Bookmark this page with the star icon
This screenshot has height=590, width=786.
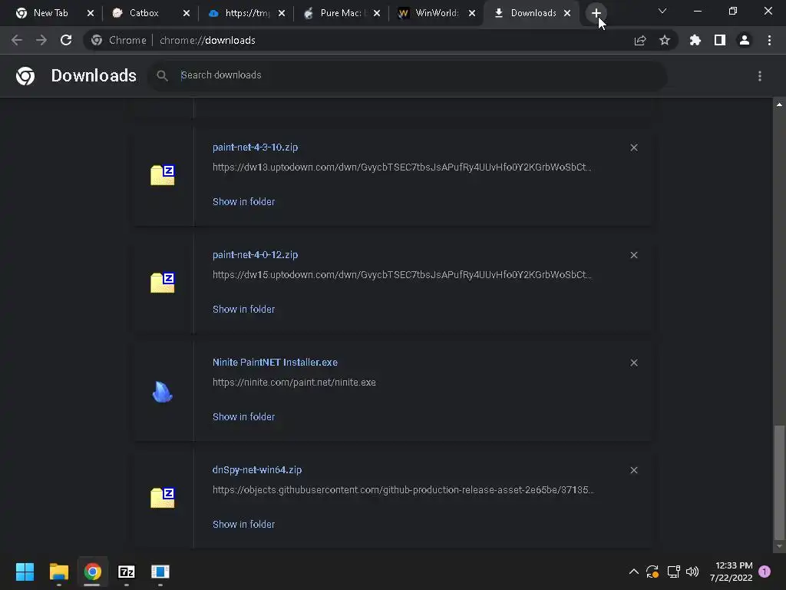(x=665, y=40)
